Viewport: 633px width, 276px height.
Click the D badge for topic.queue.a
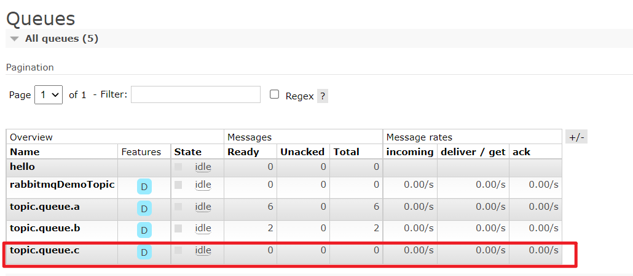pyautogui.click(x=144, y=209)
